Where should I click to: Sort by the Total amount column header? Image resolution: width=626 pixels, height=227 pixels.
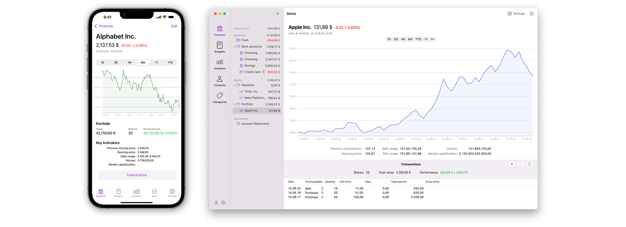pyautogui.click(x=399, y=182)
